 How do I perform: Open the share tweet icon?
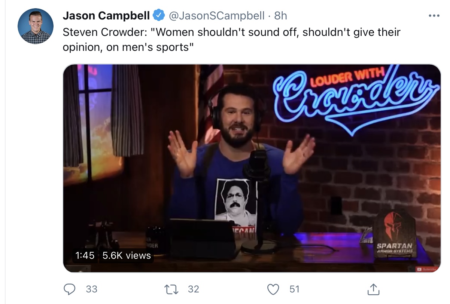[373, 289]
